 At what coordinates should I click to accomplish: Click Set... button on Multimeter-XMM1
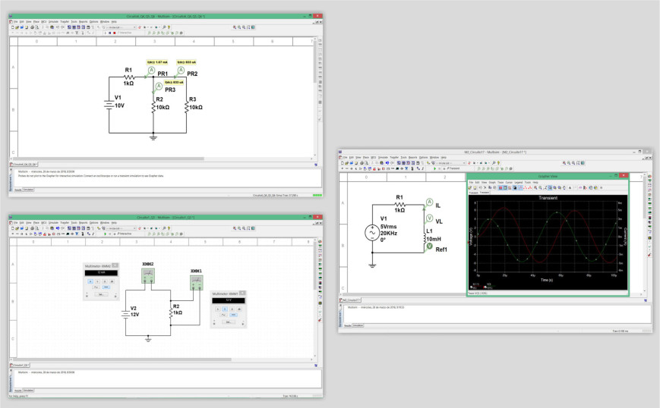tap(230, 322)
